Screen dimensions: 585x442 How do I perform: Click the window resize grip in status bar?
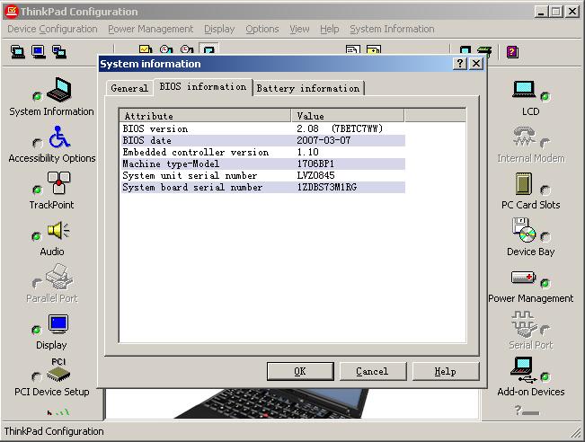575,432
